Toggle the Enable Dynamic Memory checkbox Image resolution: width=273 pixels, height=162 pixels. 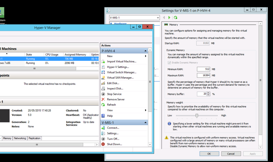click(x=169, y=63)
